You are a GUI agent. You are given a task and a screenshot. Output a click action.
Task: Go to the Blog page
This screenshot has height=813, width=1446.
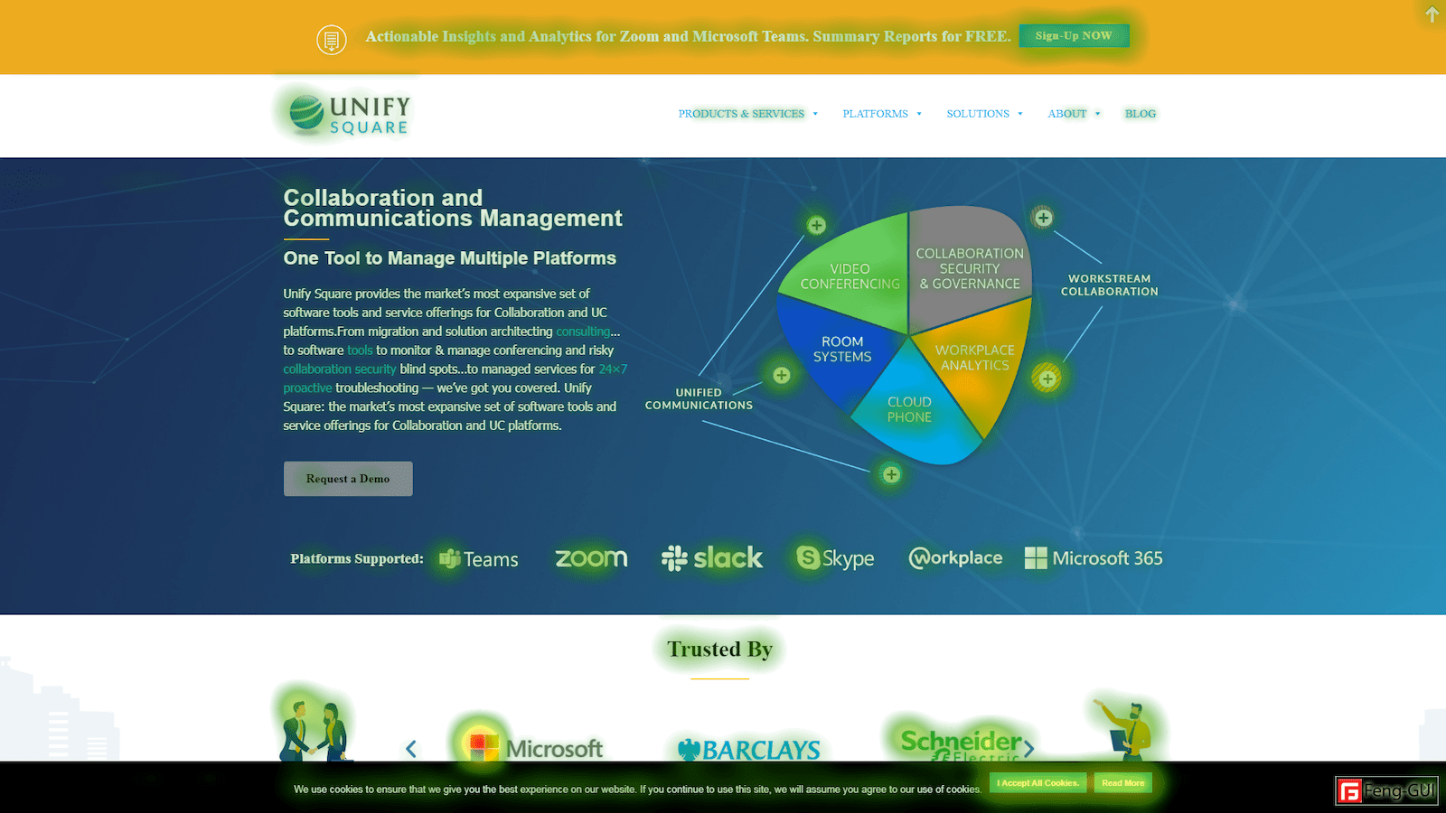click(x=1141, y=114)
